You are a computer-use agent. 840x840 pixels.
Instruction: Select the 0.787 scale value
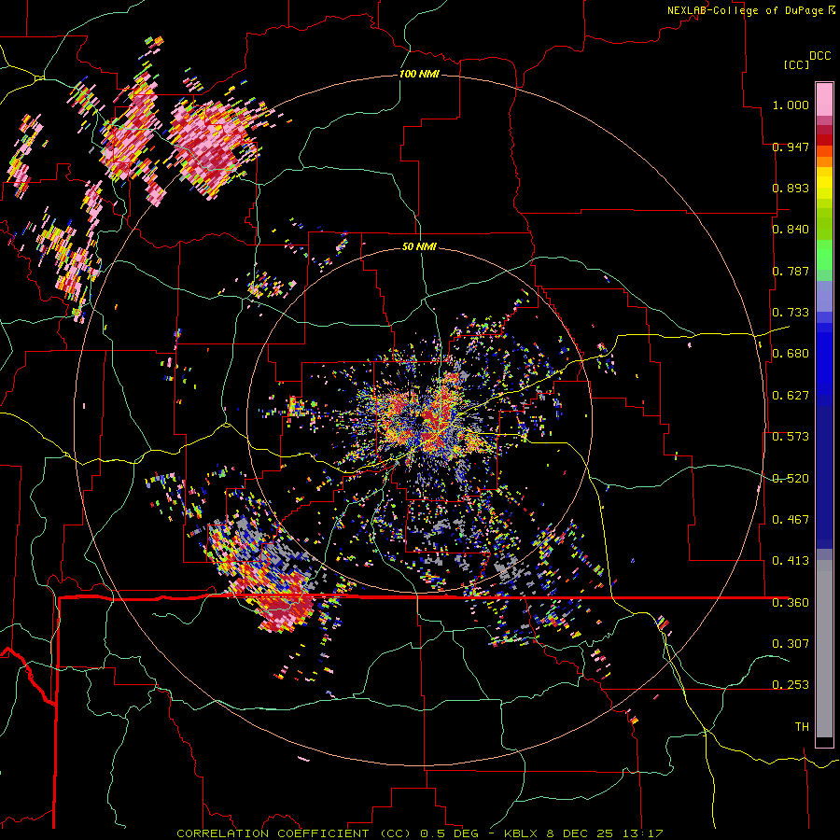791,271
